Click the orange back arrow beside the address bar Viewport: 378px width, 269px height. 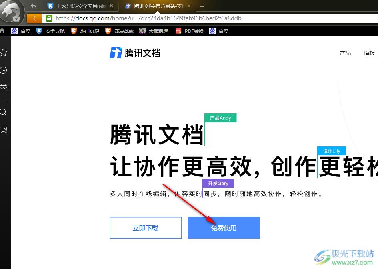click(x=34, y=18)
